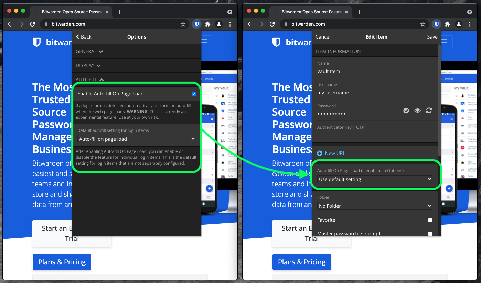Image resolution: width=481 pixels, height=283 pixels.
Task: Click the Password field dots
Action: (x=331, y=114)
